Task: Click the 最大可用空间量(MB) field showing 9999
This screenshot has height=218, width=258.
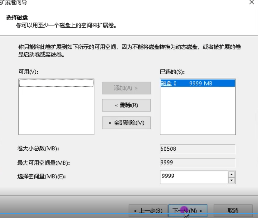Action: [197, 162]
